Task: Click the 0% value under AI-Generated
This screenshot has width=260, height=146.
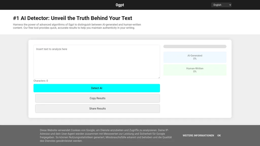Action: [x=195, y=59]
